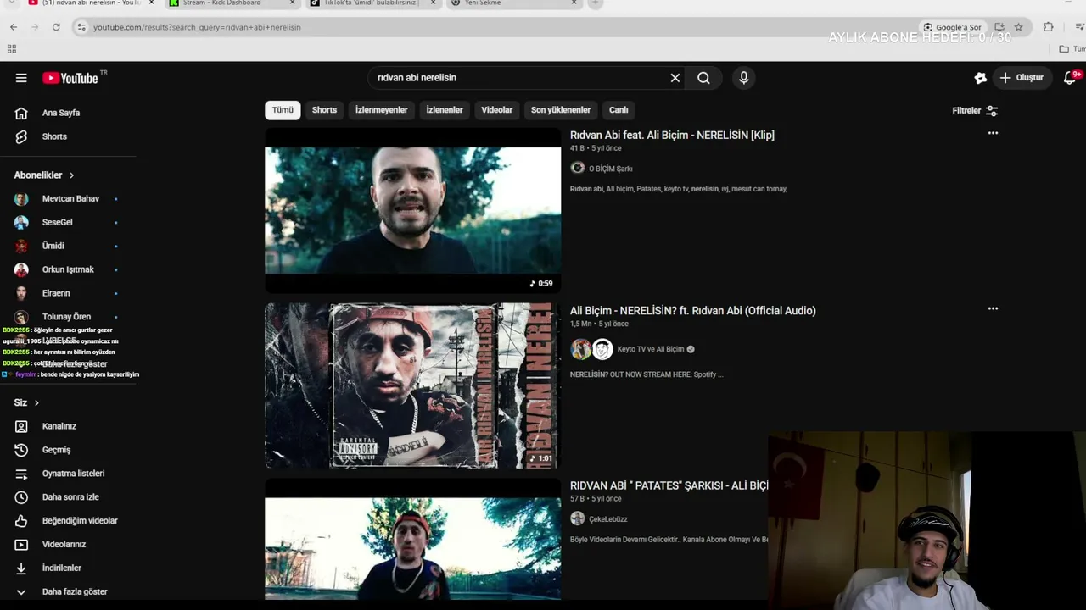Open Orkun Işıtmak channel avatar
1086x610 pixels.
tap(21, 270)
